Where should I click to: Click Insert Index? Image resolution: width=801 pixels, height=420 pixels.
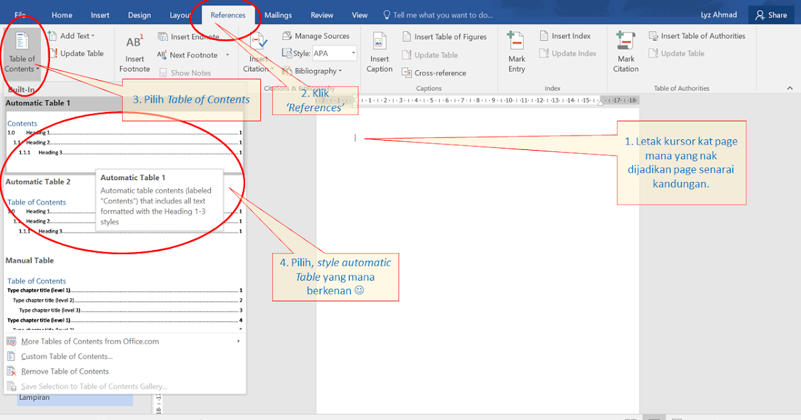pyautogui.click(x=565, y=36)
